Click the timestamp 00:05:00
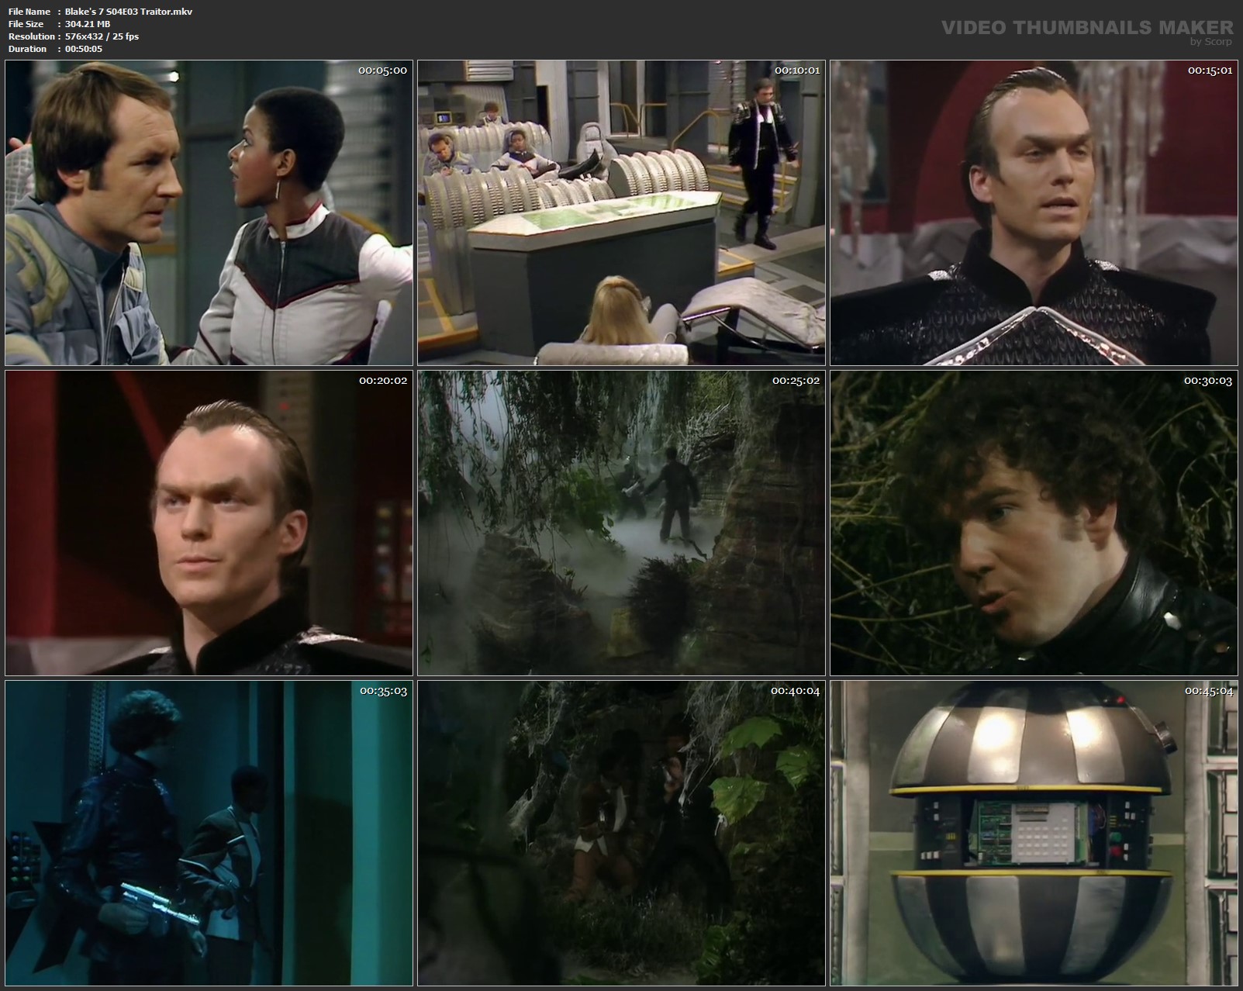The image size is (1243, 991). (x=382, y=71)
